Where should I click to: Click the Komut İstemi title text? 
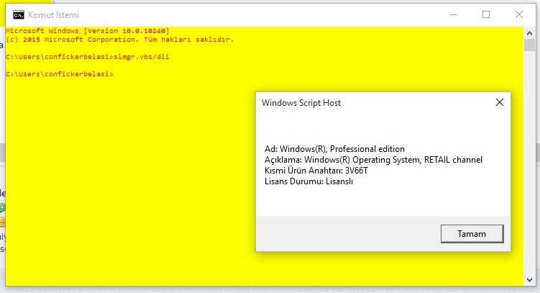tap(54, 14)
